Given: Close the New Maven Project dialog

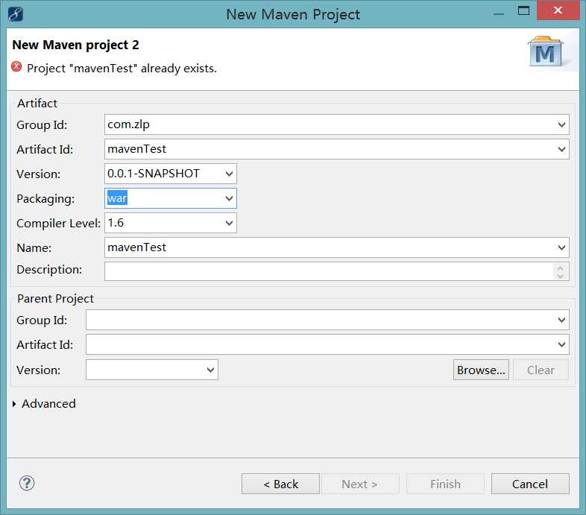Looking at the screenshot, I should coord(558,10).
